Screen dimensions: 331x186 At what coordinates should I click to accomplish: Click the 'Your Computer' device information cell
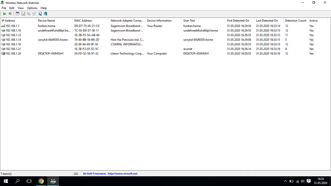click(157, 54)
